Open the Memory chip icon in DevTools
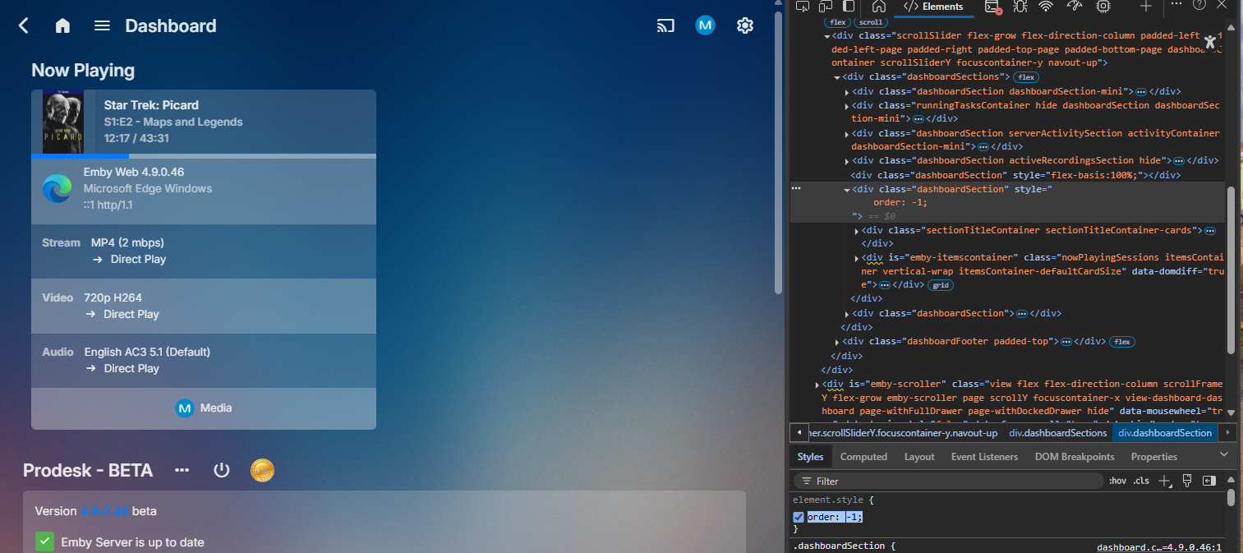The image size is (1243, 553). pos(1103,7)
